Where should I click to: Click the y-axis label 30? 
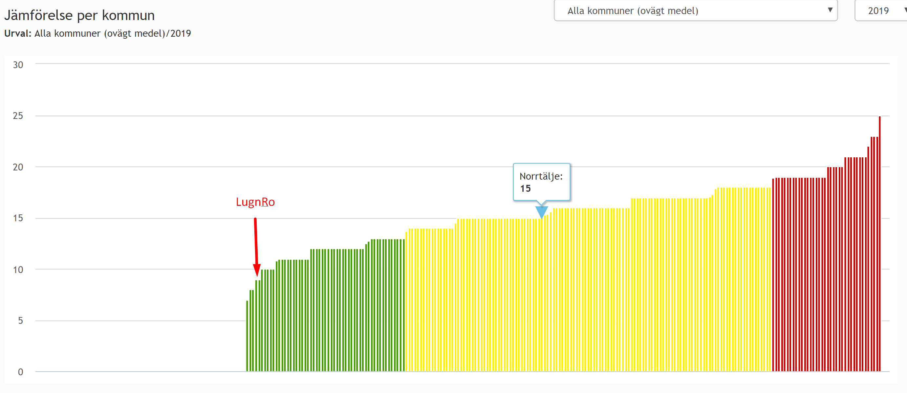tap(18, 65)
